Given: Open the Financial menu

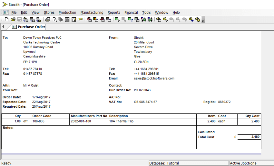Looking at the screenshot, I should coord(131,12).
